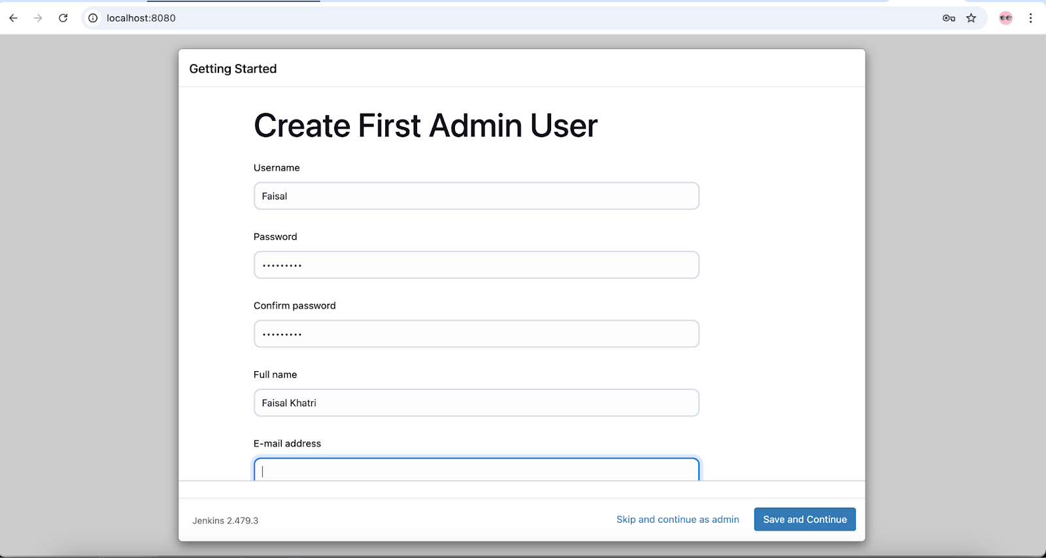1046x558 pixels.
Task: Open the browser profile avatar
Action: pos(1005,18)
